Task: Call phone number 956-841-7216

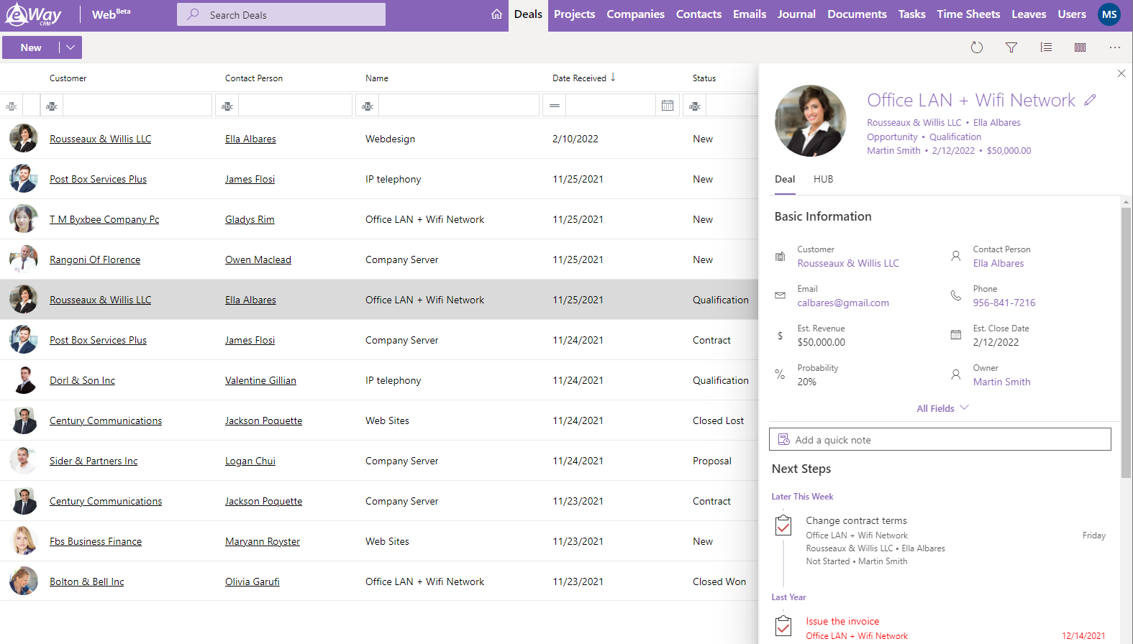Action: [x=1004, y=303]
